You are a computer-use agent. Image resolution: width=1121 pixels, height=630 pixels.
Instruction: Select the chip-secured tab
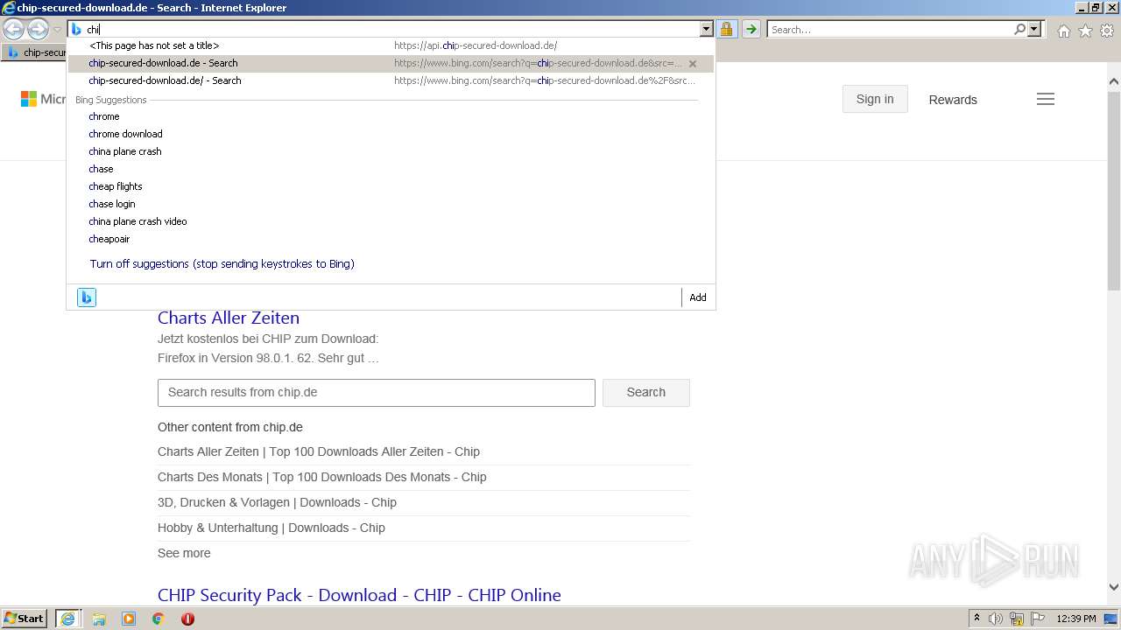[35, 52]
